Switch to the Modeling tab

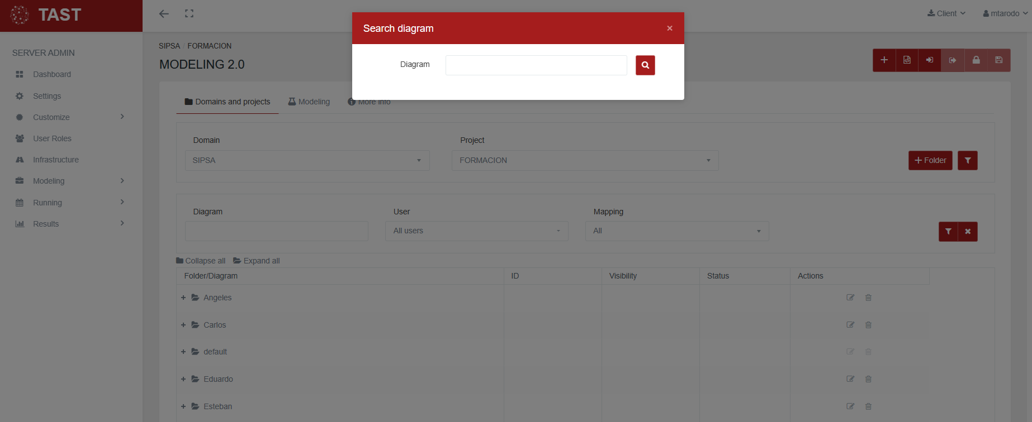[x=309, y=102]
